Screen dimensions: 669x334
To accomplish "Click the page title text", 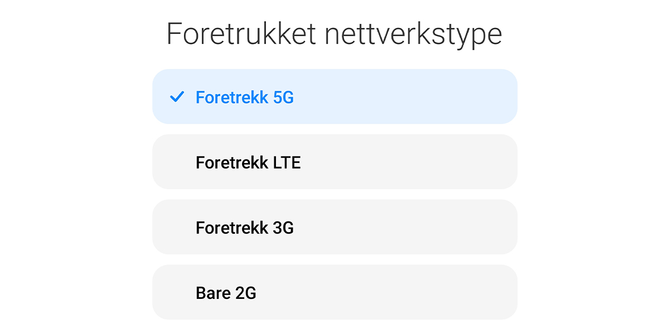I will (334, 34).
